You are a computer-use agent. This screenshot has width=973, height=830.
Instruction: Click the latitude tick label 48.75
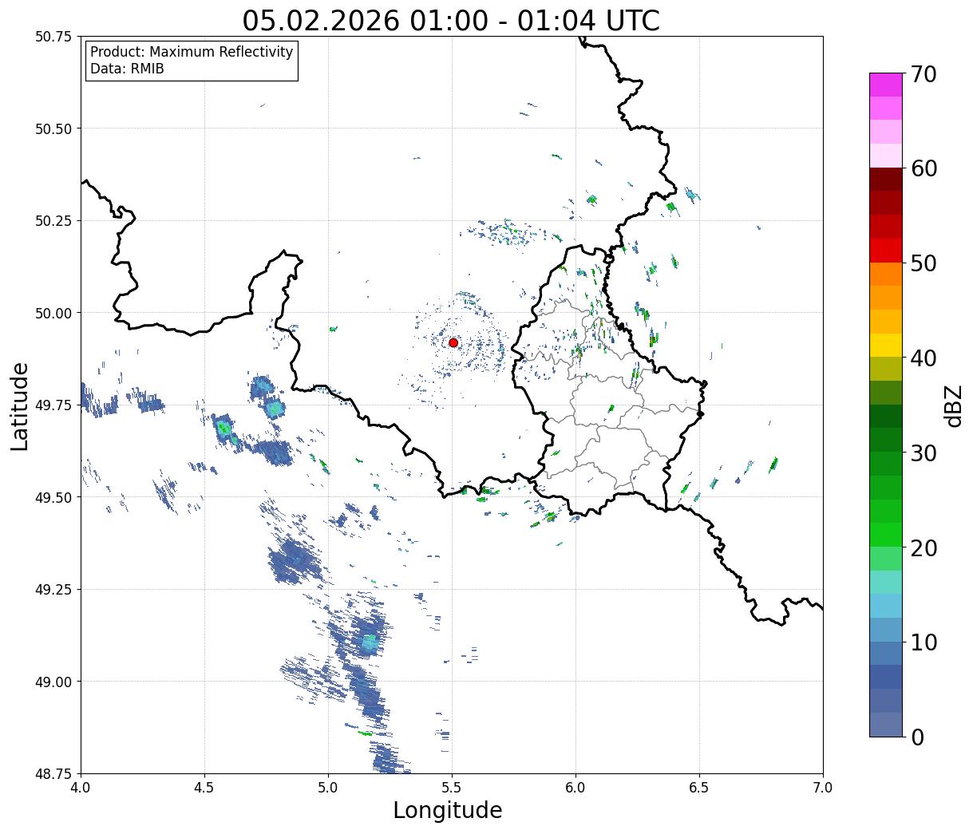(53, 773)
